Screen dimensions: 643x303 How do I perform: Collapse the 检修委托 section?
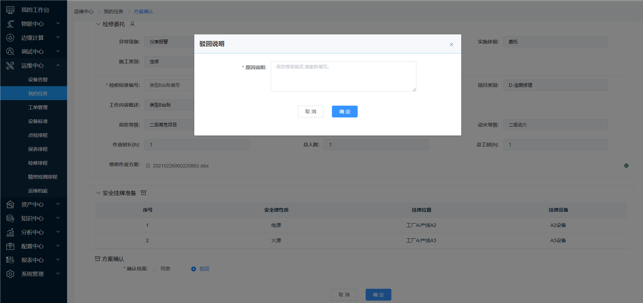pos(98,24)
